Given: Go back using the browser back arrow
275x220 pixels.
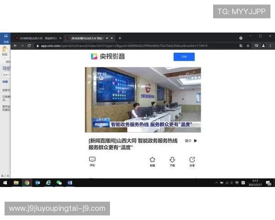Looking at the screenshot, I should click(16, 46).
